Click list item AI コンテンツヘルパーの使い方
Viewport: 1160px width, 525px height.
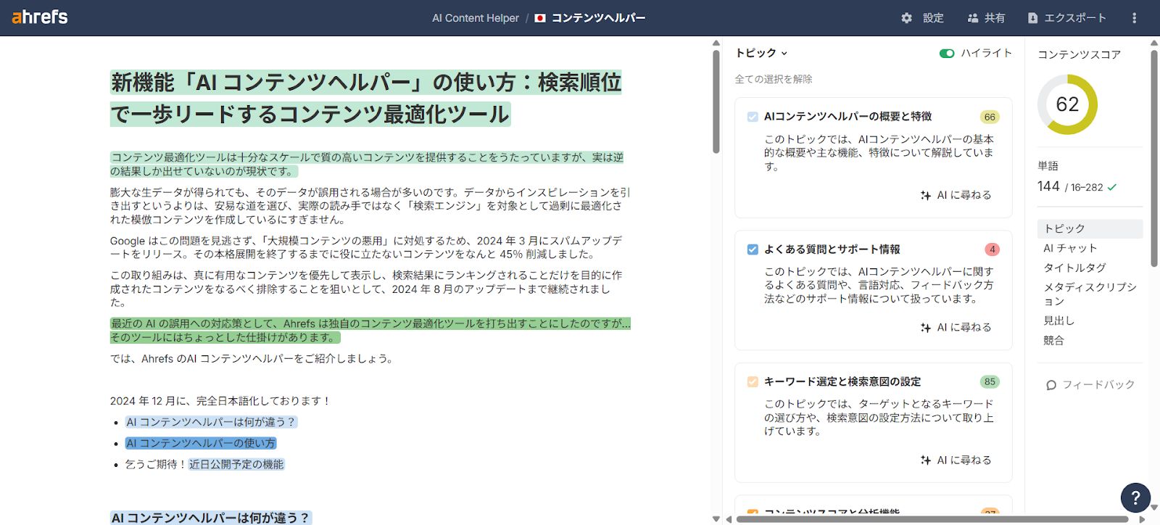tap(201, 443)
